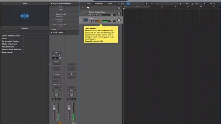
Task: Open the Quantize Off dropdown
Action: 65,14
